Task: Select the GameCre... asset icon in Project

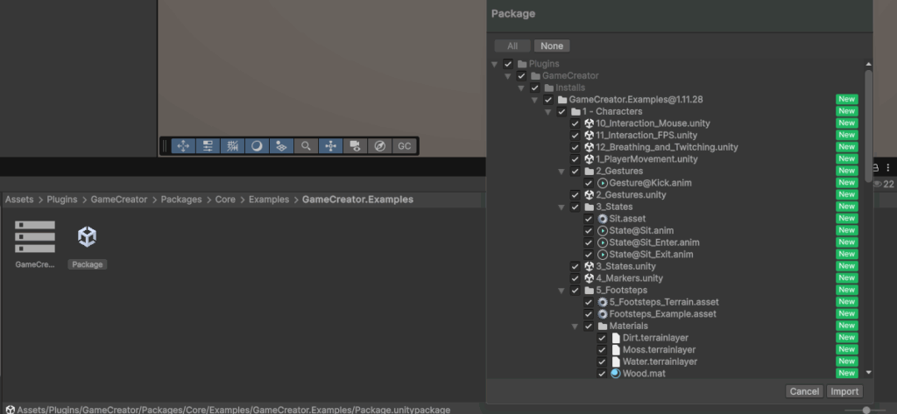Action: 35,236
